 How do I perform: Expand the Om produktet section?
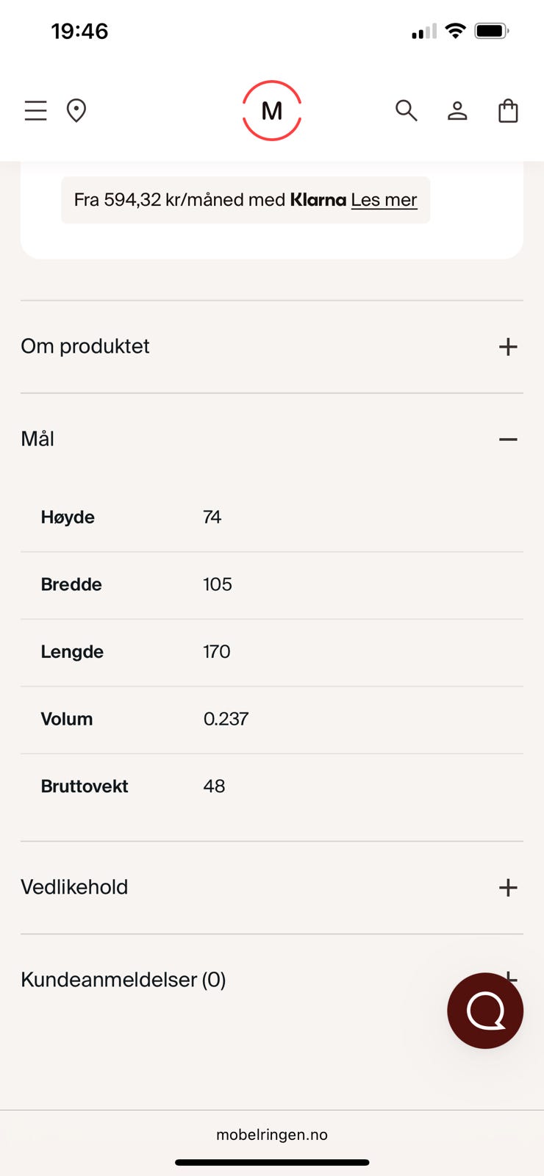[272, 346]
